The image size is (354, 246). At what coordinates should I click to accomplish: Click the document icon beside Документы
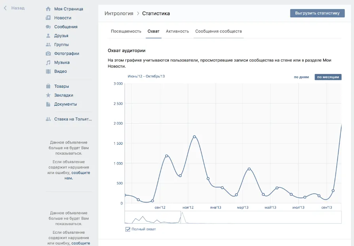click(48, 104)
